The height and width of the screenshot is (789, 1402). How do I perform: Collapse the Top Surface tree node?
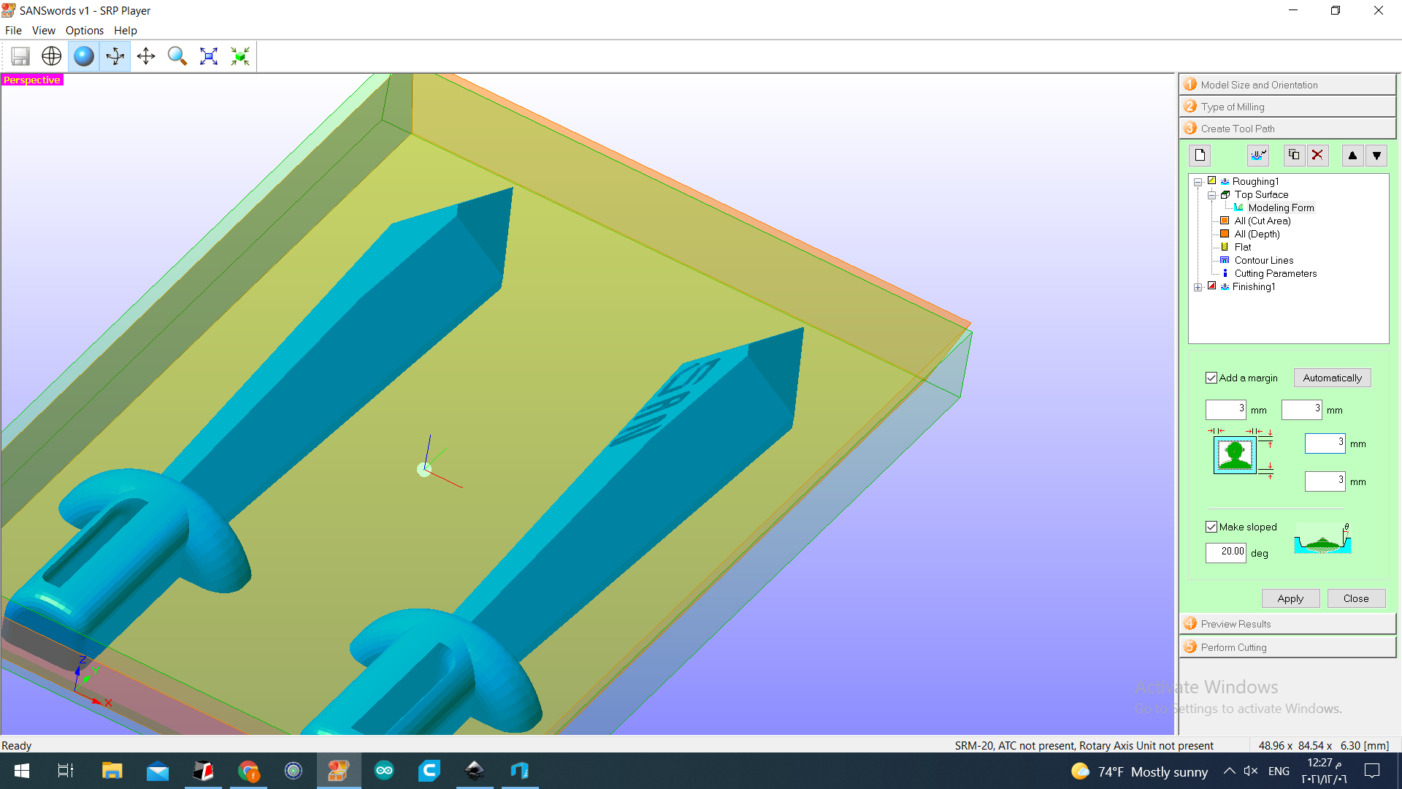click(1212, 195)
